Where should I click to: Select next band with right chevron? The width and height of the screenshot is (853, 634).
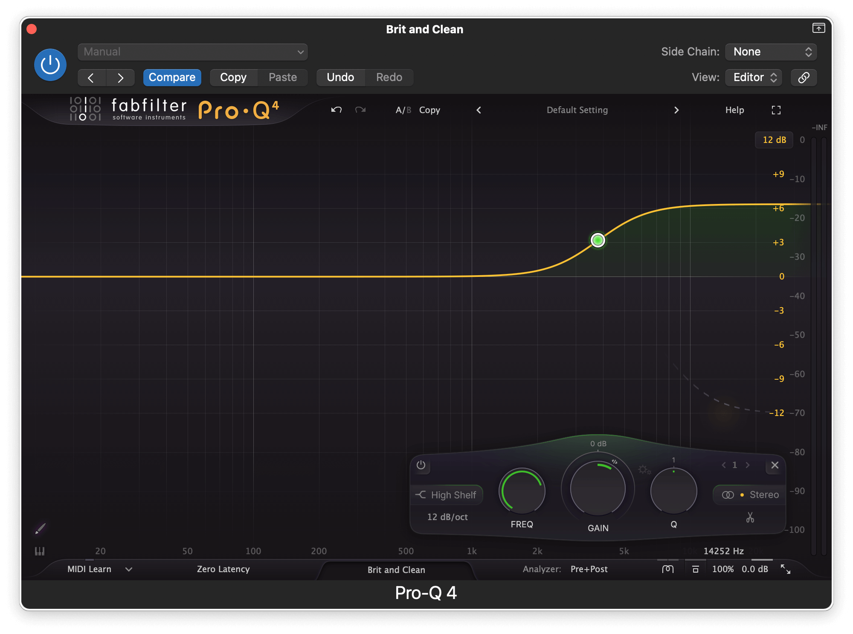pyautogui.click(x=747, y=465)
